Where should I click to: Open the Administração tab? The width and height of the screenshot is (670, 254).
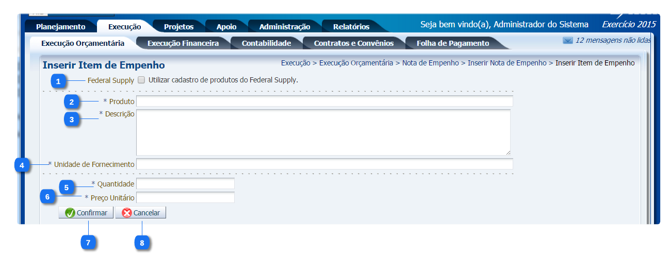[x=284, y=27]
